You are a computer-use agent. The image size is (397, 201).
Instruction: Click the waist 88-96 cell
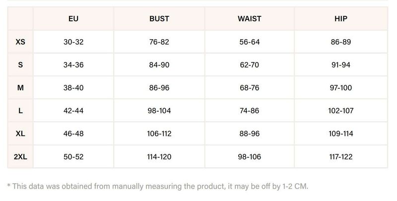point(249,134)
